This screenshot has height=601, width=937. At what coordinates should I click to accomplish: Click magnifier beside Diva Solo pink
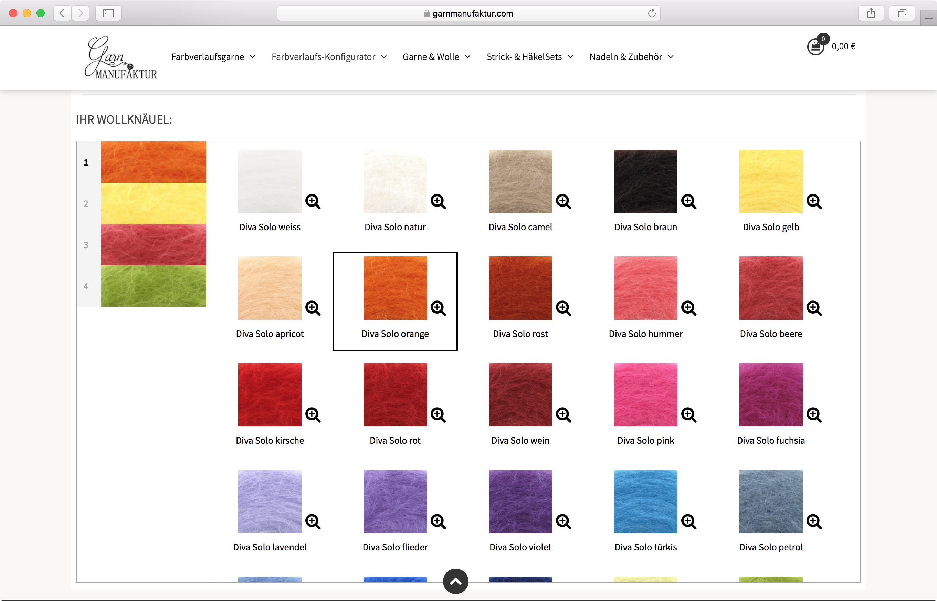[x=688, y=415]
